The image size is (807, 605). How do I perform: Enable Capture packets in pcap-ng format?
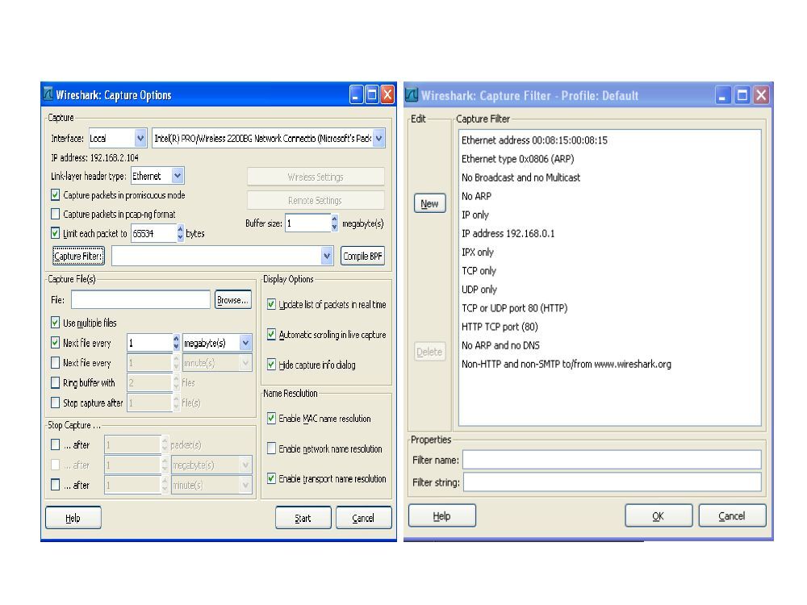[56, 214]
